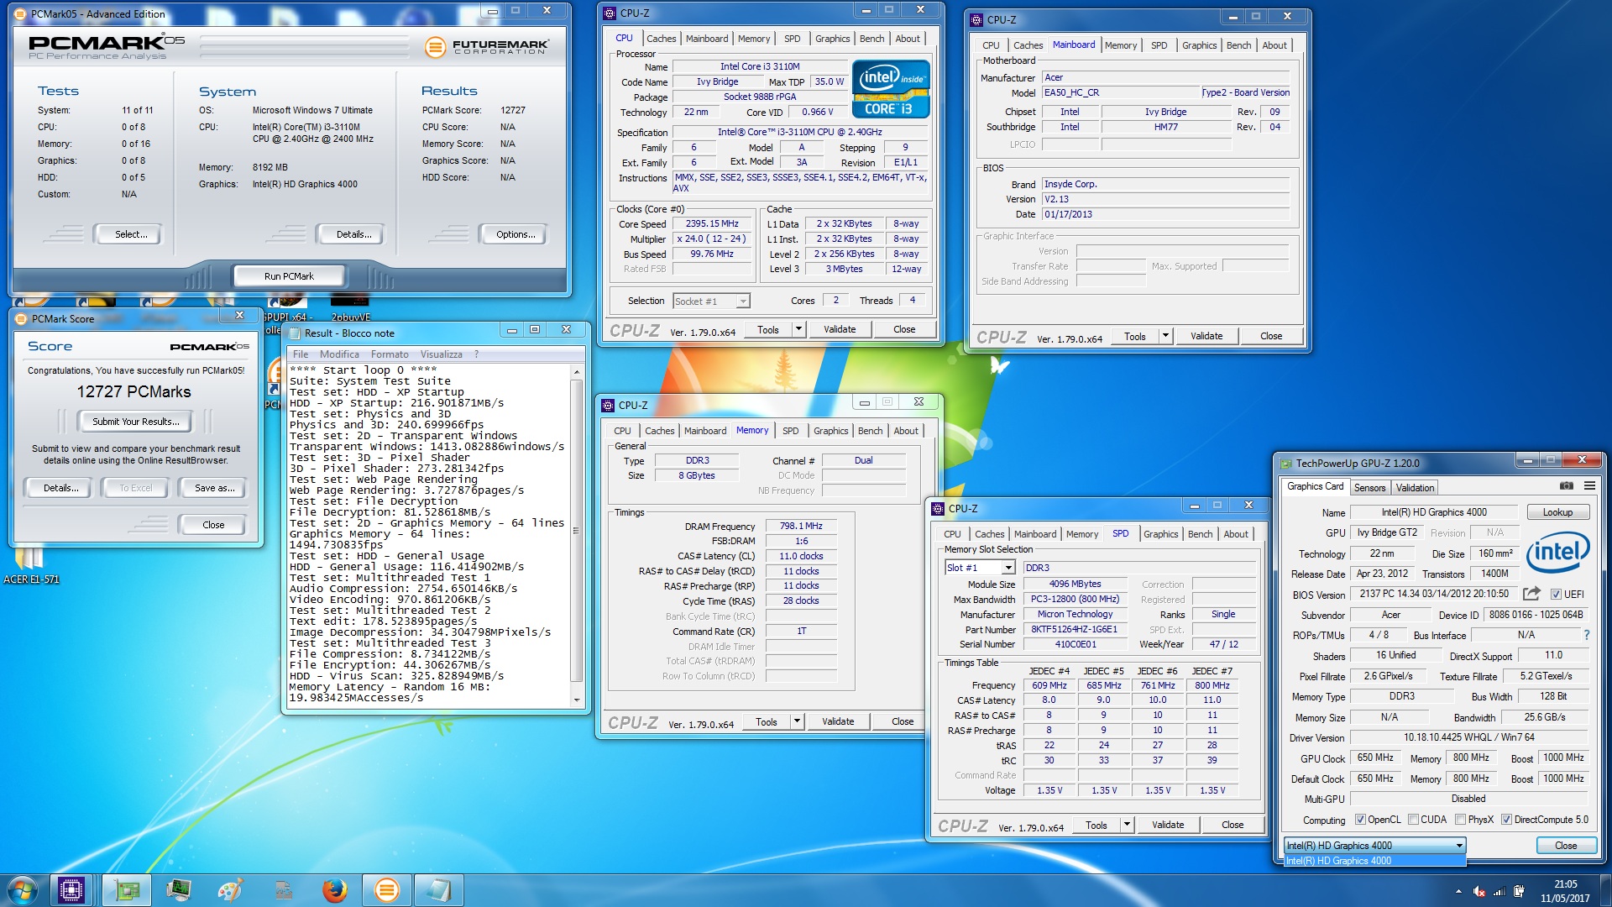Click the Options... button in PCMark05
The image size is (1612, 907).
point(515,234)
